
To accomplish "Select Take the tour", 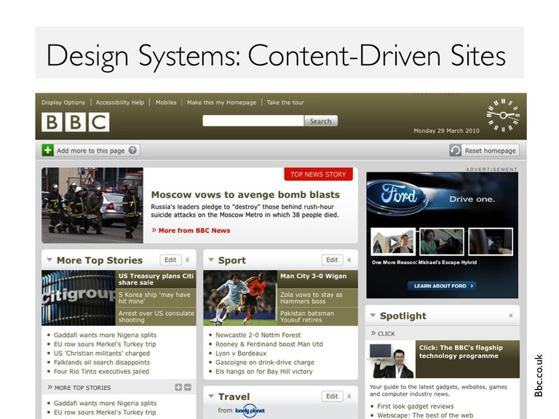I will [285, 103].
